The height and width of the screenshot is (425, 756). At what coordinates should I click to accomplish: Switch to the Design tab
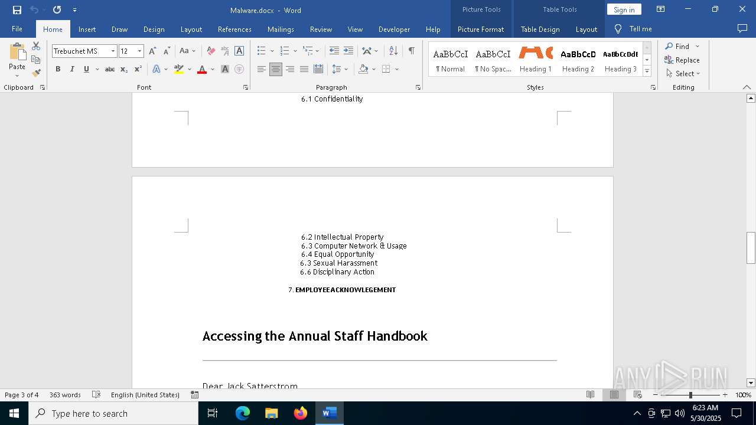(154, 29)
